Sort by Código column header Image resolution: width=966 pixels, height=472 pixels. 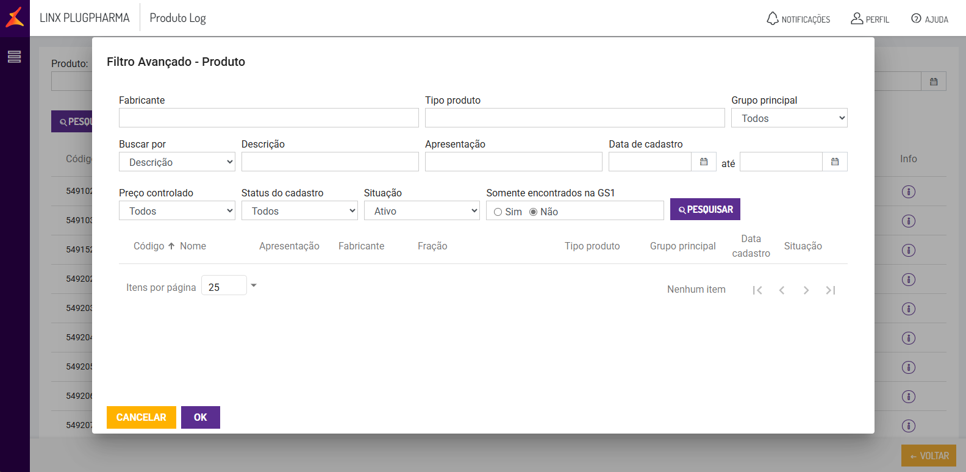point(149,246)
